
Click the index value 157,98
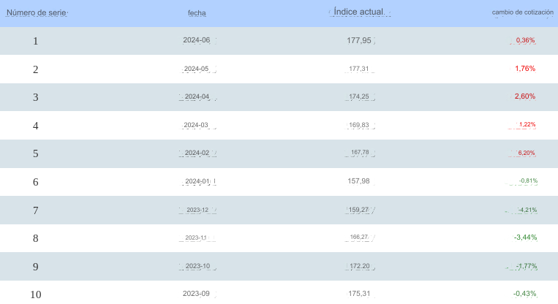pos(358,181)
